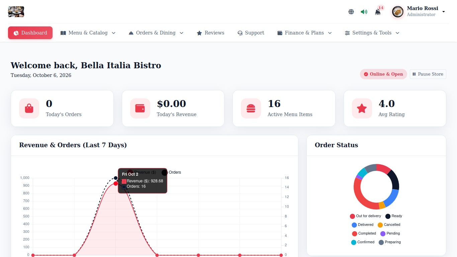The image size is (457, 257).
Task: Click the Dashboard pie chart icon
Action: [16, 33]
